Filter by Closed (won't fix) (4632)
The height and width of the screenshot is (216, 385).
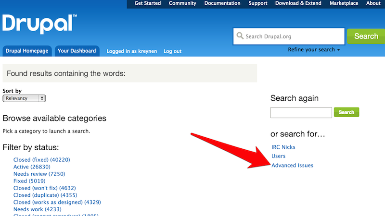(45, 188)
